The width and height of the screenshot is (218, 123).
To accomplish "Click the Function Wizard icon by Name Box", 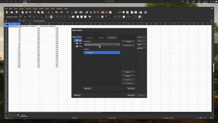I will click(24, 21).
